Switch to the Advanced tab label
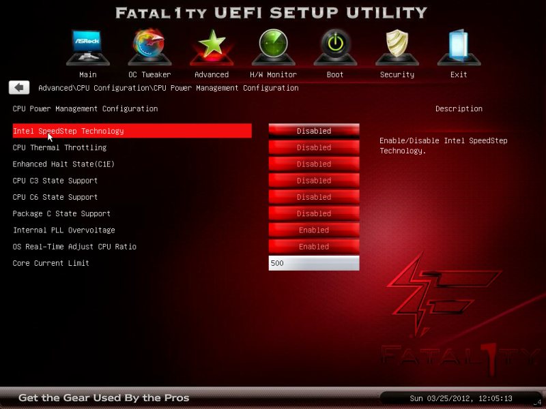The image size is (546, 409). [x=212, y=74]
